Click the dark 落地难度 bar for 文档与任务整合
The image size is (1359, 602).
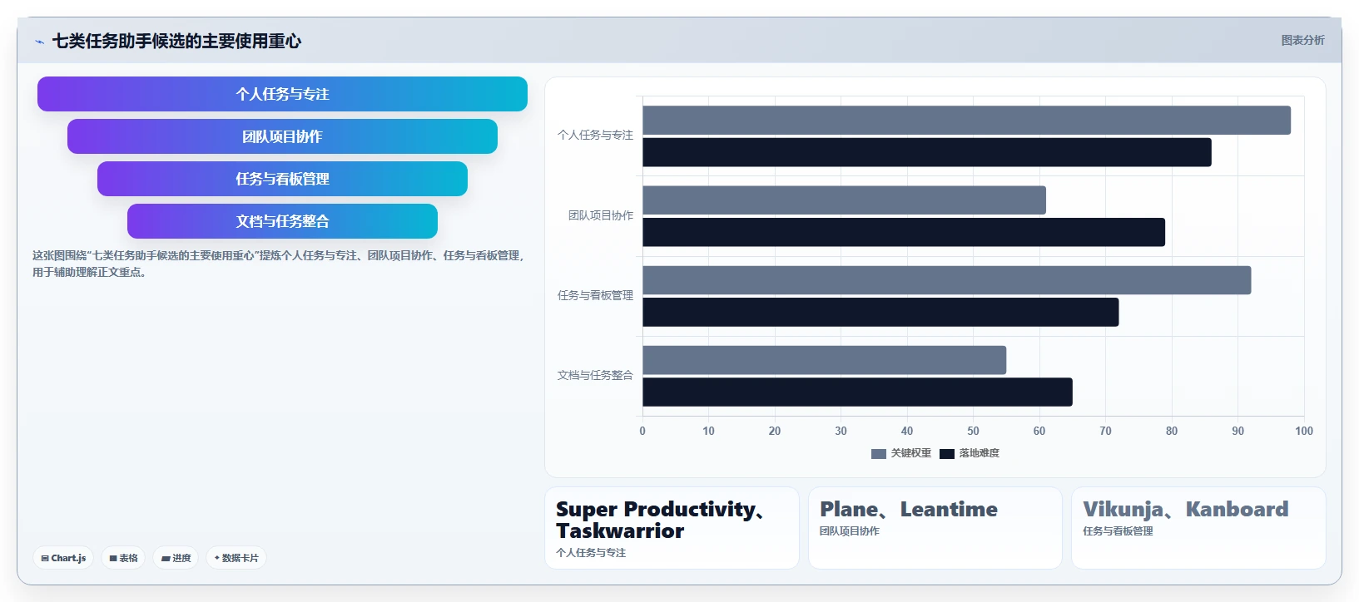tap(857, 392)
